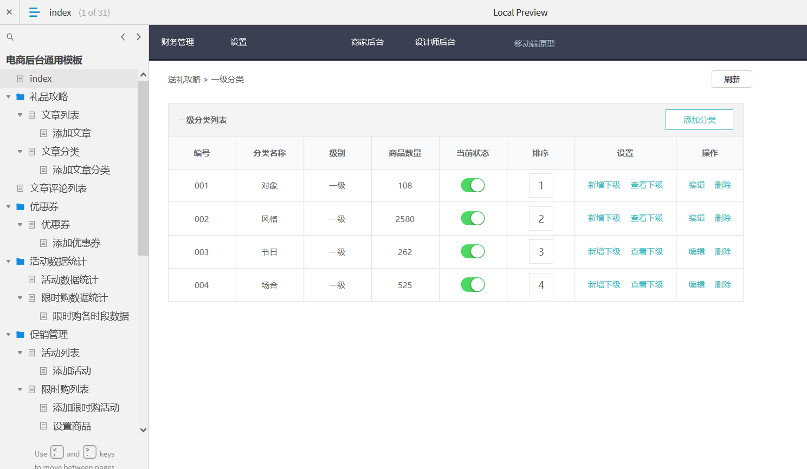Viewport: 807px width, 469px height.
Task: Open 文章评论列表 page in tree
Action: coord(58,188)
